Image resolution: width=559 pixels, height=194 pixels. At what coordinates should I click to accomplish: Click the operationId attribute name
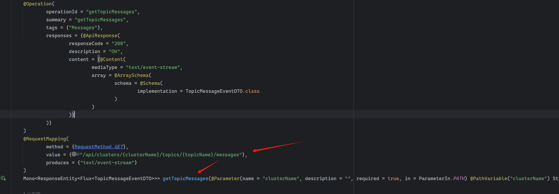[x=62, y=12]
